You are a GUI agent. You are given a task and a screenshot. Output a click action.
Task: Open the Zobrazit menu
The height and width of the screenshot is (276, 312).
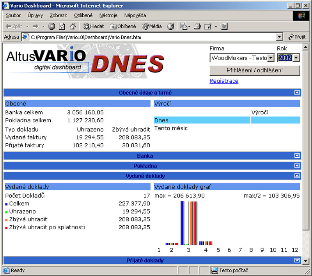58,16
